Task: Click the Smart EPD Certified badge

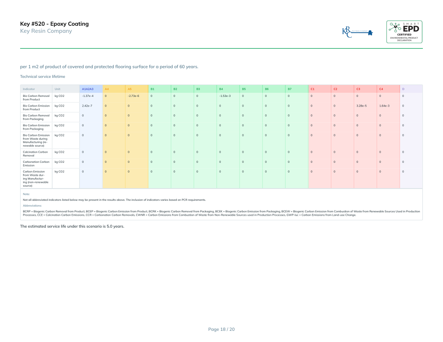Action: point(404,32)
